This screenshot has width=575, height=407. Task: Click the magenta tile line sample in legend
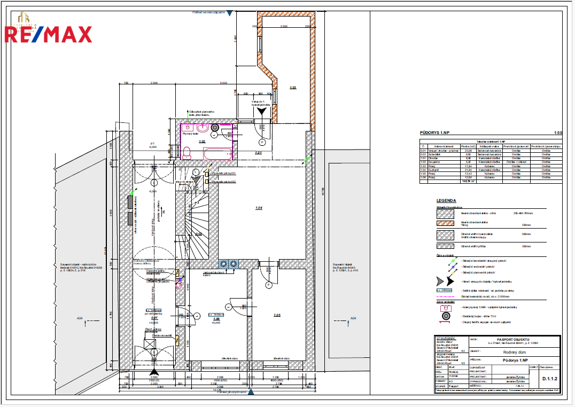click(x=445, y=296)
